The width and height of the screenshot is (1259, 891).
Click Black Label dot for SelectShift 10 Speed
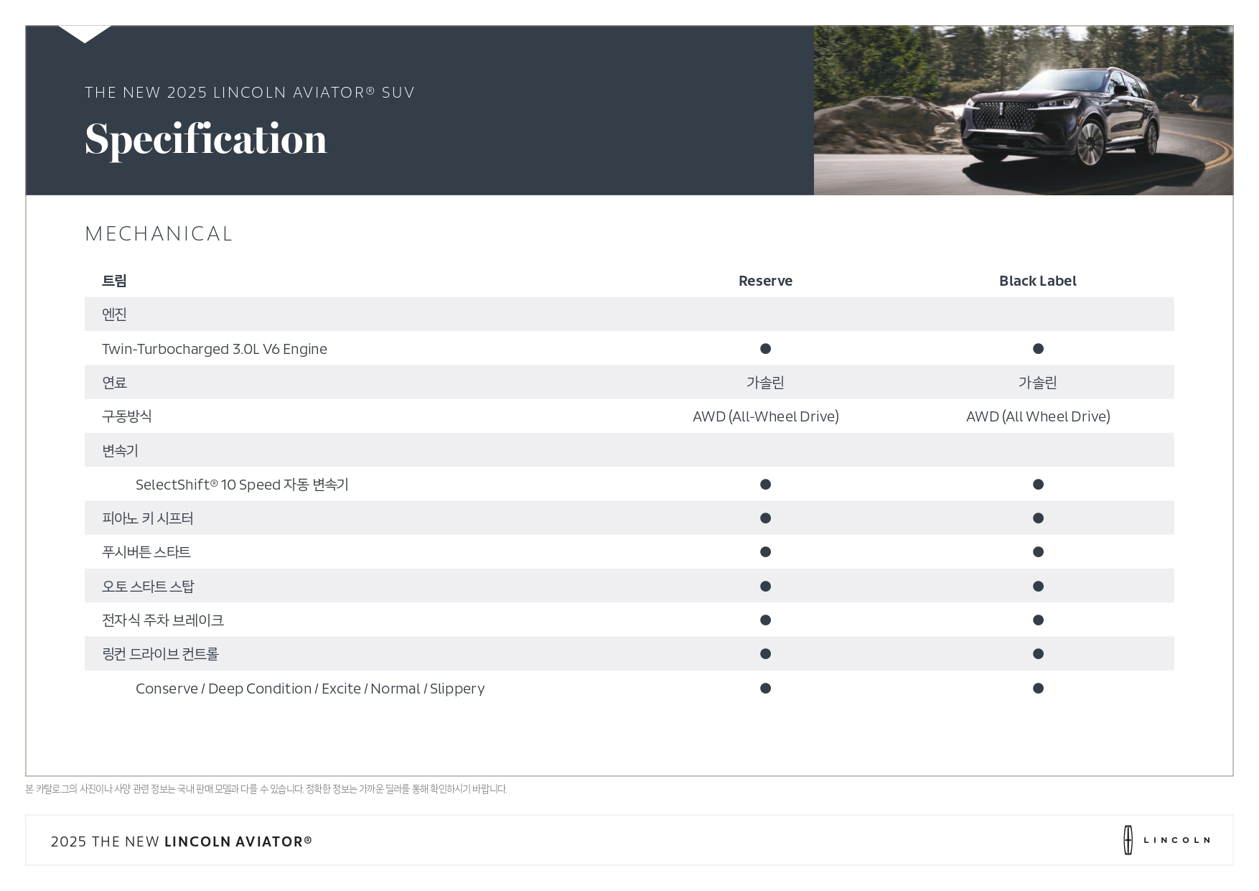[1038, 485]
